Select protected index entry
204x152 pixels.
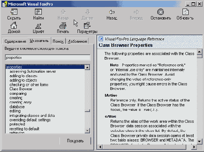tap(17, 124)
